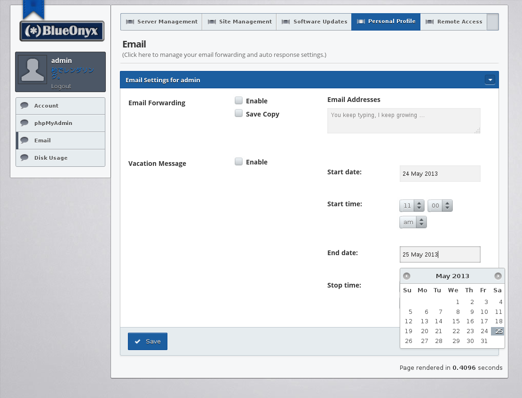Go to previous month in calendar

[x=407, y=276]
